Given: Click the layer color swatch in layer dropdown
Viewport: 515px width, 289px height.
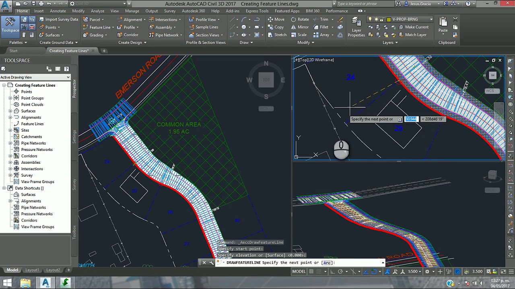Looking at the screenshot, I should click(389, 19).
